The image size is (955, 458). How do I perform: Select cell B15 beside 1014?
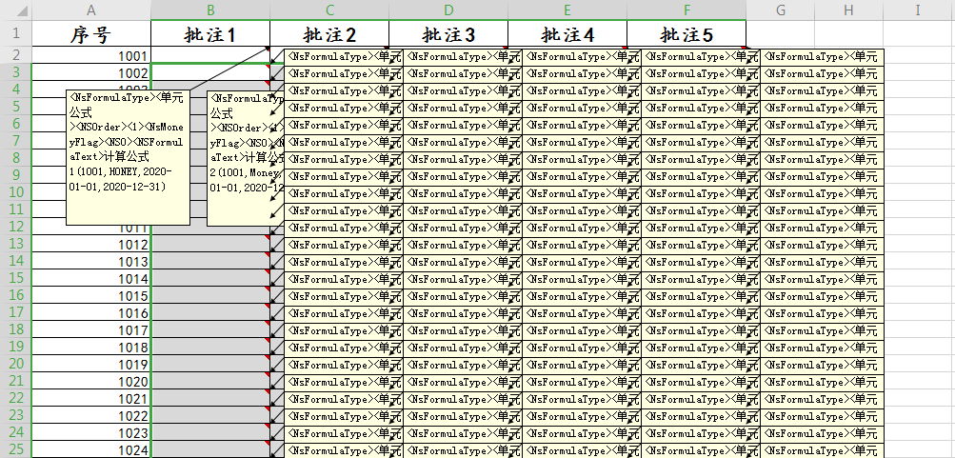point(210,278)
